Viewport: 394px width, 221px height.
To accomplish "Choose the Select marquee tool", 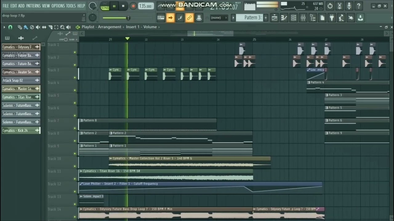I will tap(56, 27).
